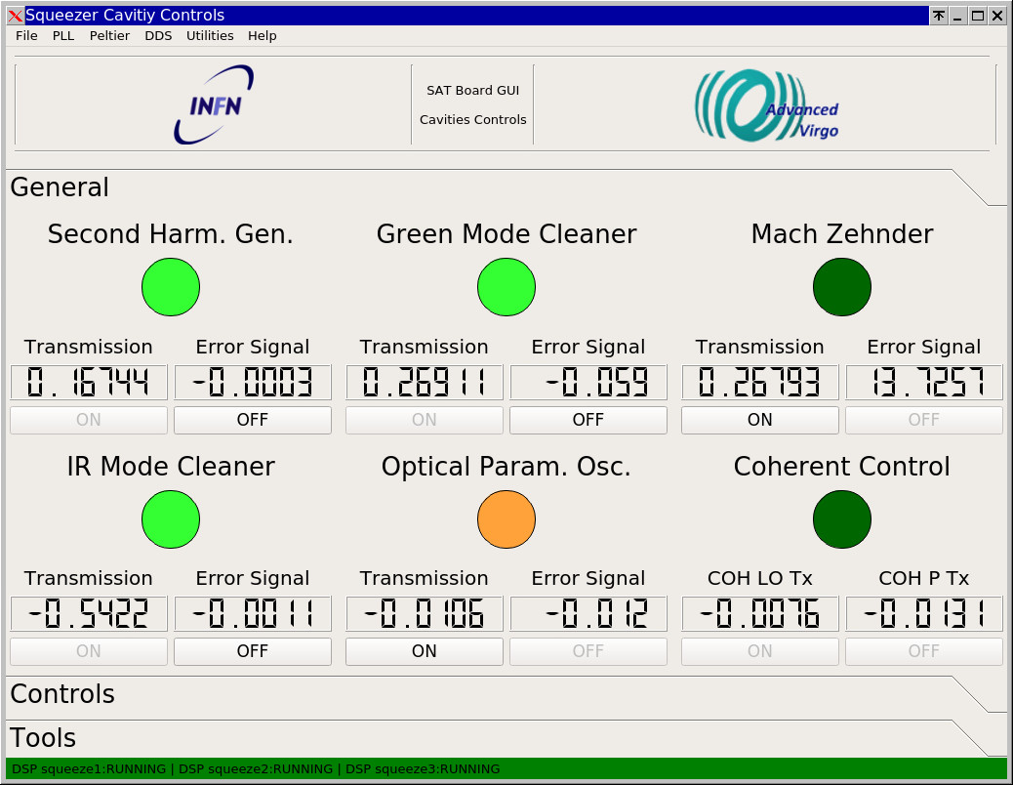Click Second Harm. Gen. green status LED

(x=171, y=287)
